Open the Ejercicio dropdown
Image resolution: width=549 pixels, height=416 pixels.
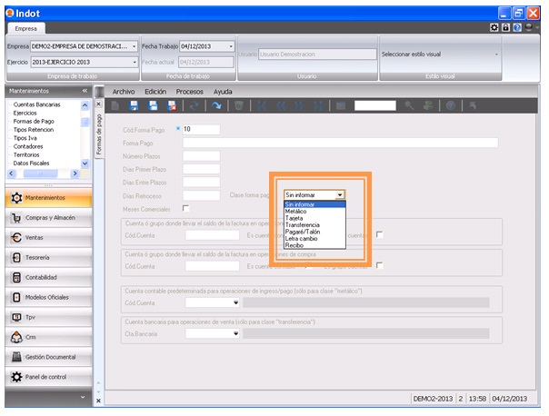[134, 62]
